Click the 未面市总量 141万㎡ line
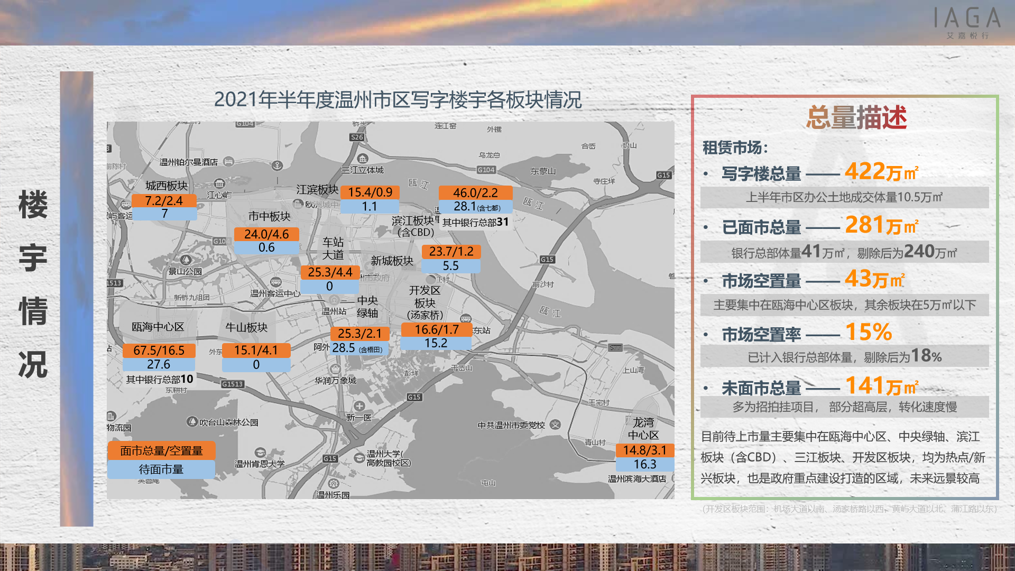This screenshot has width=1015, height=571. point(820,386)
